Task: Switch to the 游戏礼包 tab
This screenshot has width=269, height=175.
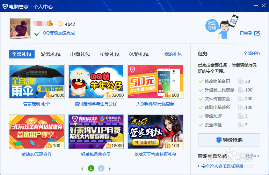Action: tap(51, 54)
